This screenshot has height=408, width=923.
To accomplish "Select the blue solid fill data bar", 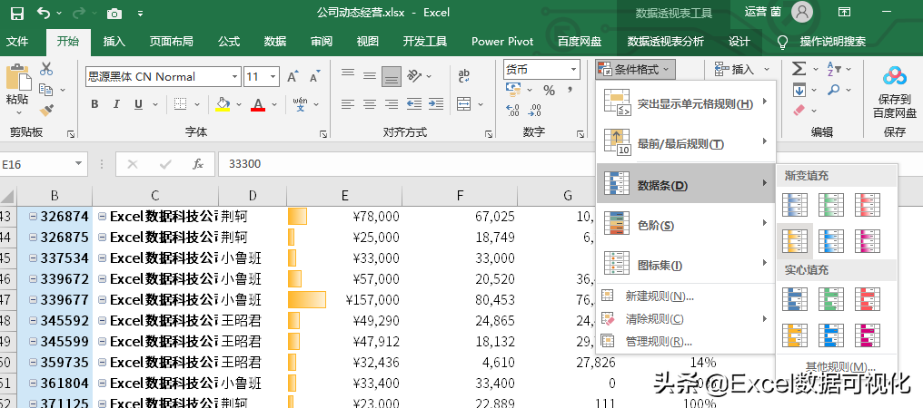I will [795, 299].
